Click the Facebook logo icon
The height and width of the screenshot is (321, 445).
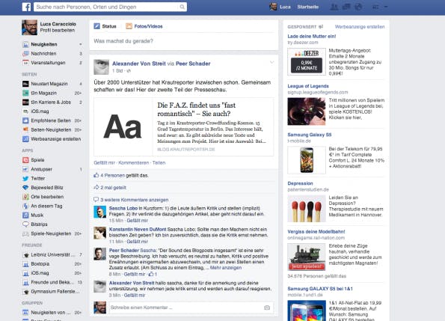click(x=26, y=7)
